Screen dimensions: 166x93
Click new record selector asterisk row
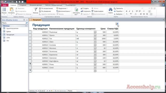(30, 71)
